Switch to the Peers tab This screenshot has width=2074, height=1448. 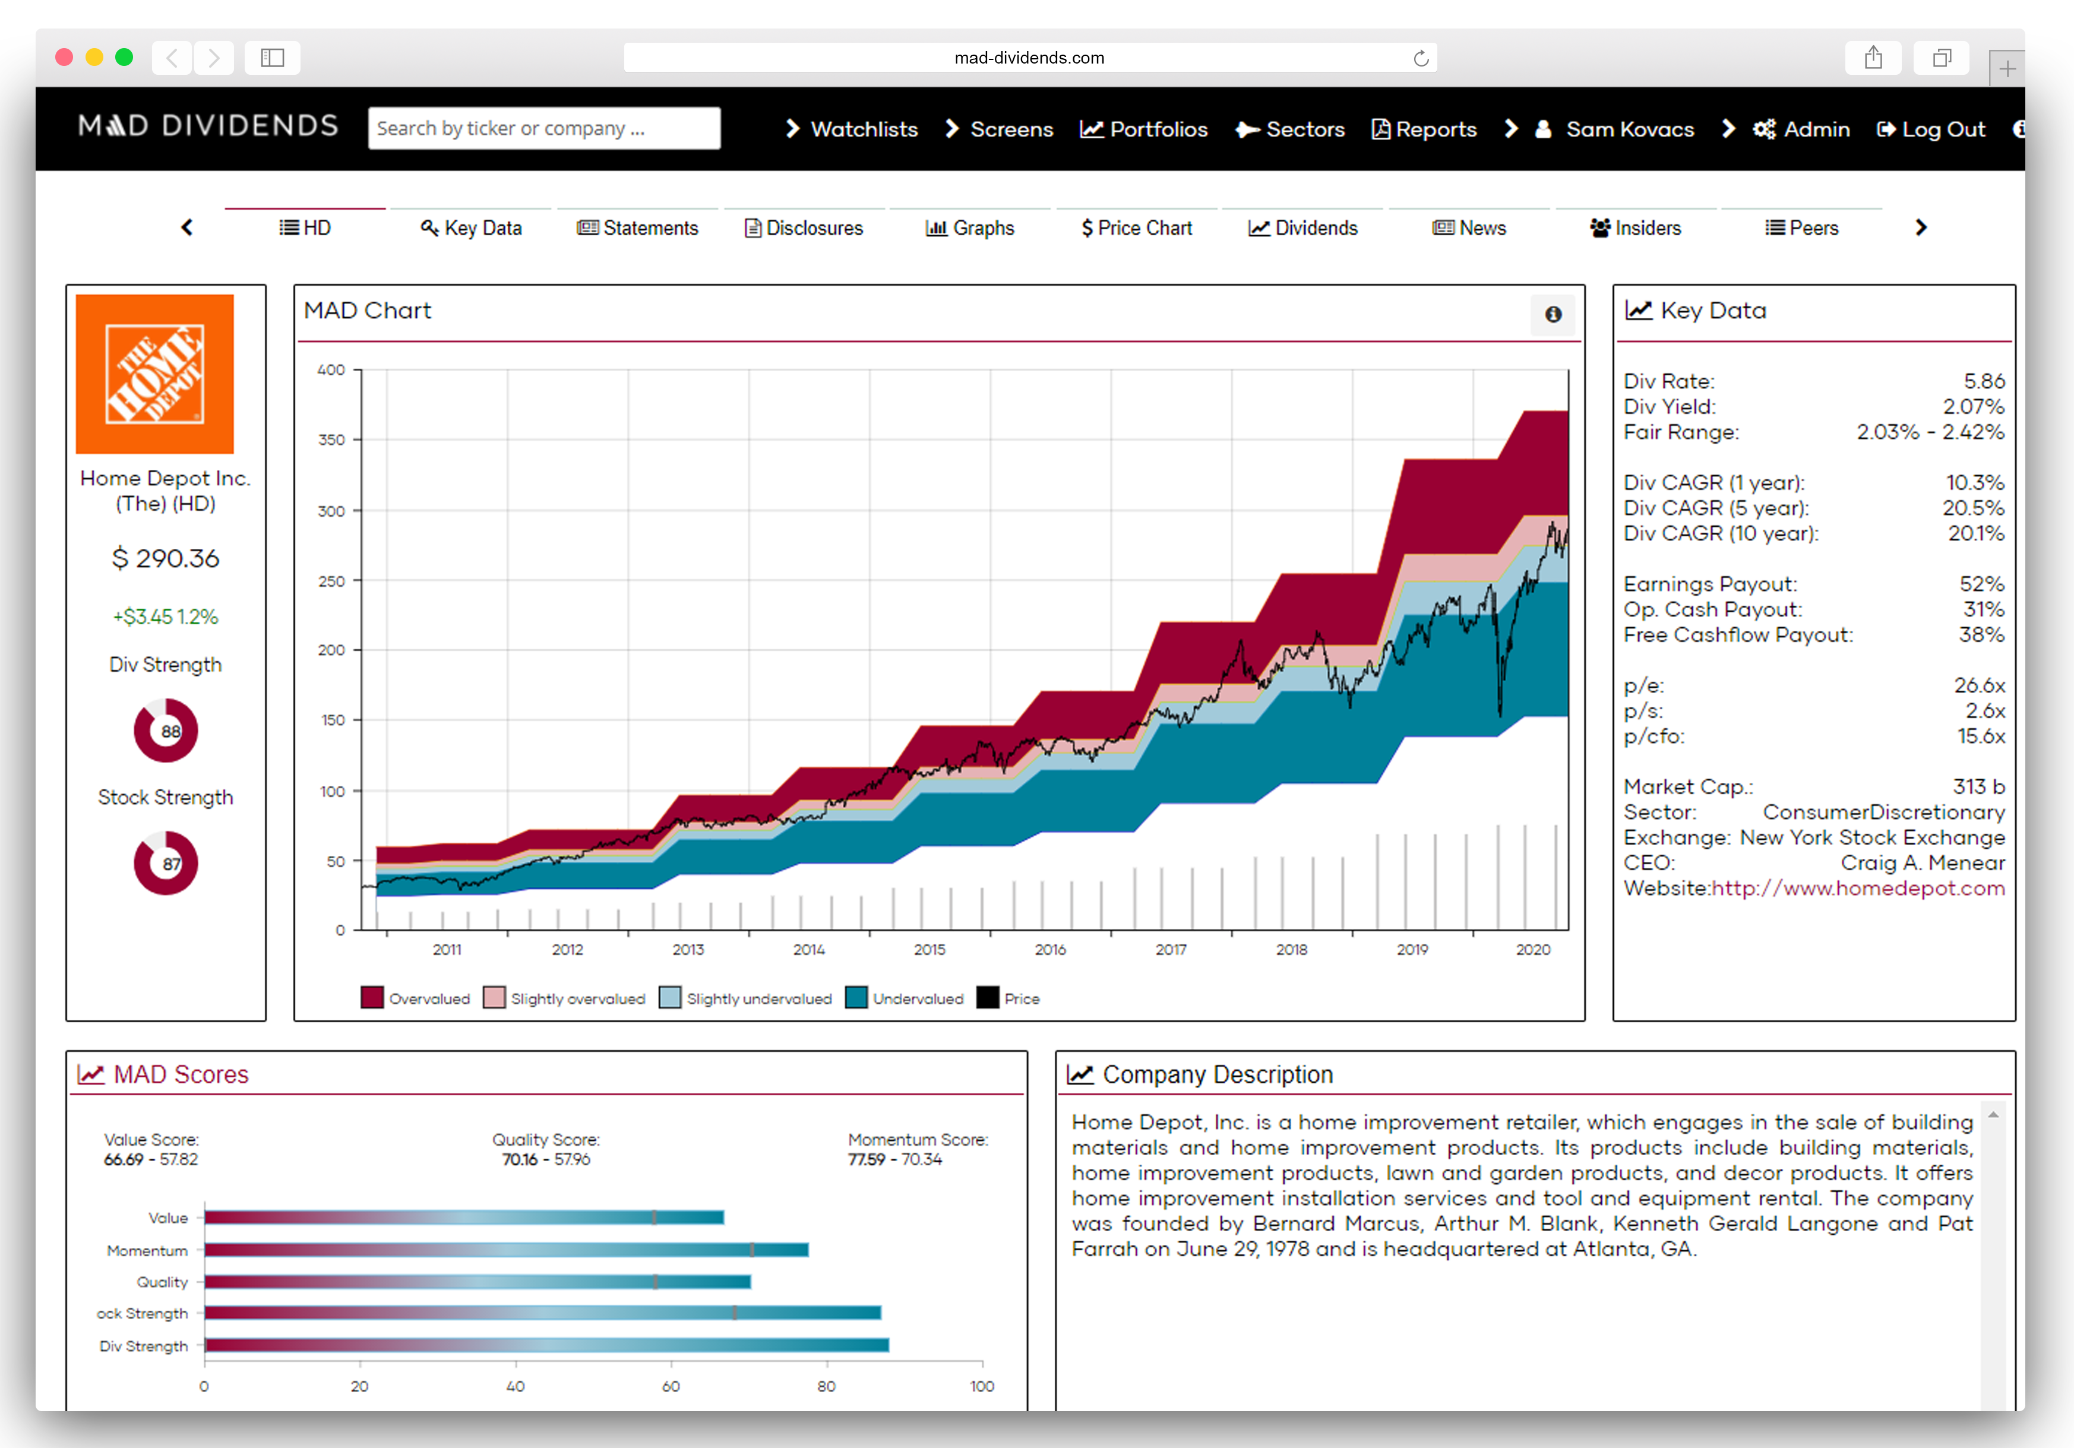(x=1801, y=227)
